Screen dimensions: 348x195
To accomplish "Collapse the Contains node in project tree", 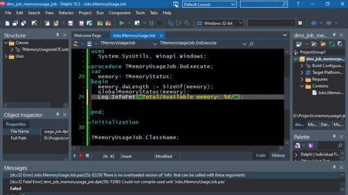I will [x=302, y=86].
